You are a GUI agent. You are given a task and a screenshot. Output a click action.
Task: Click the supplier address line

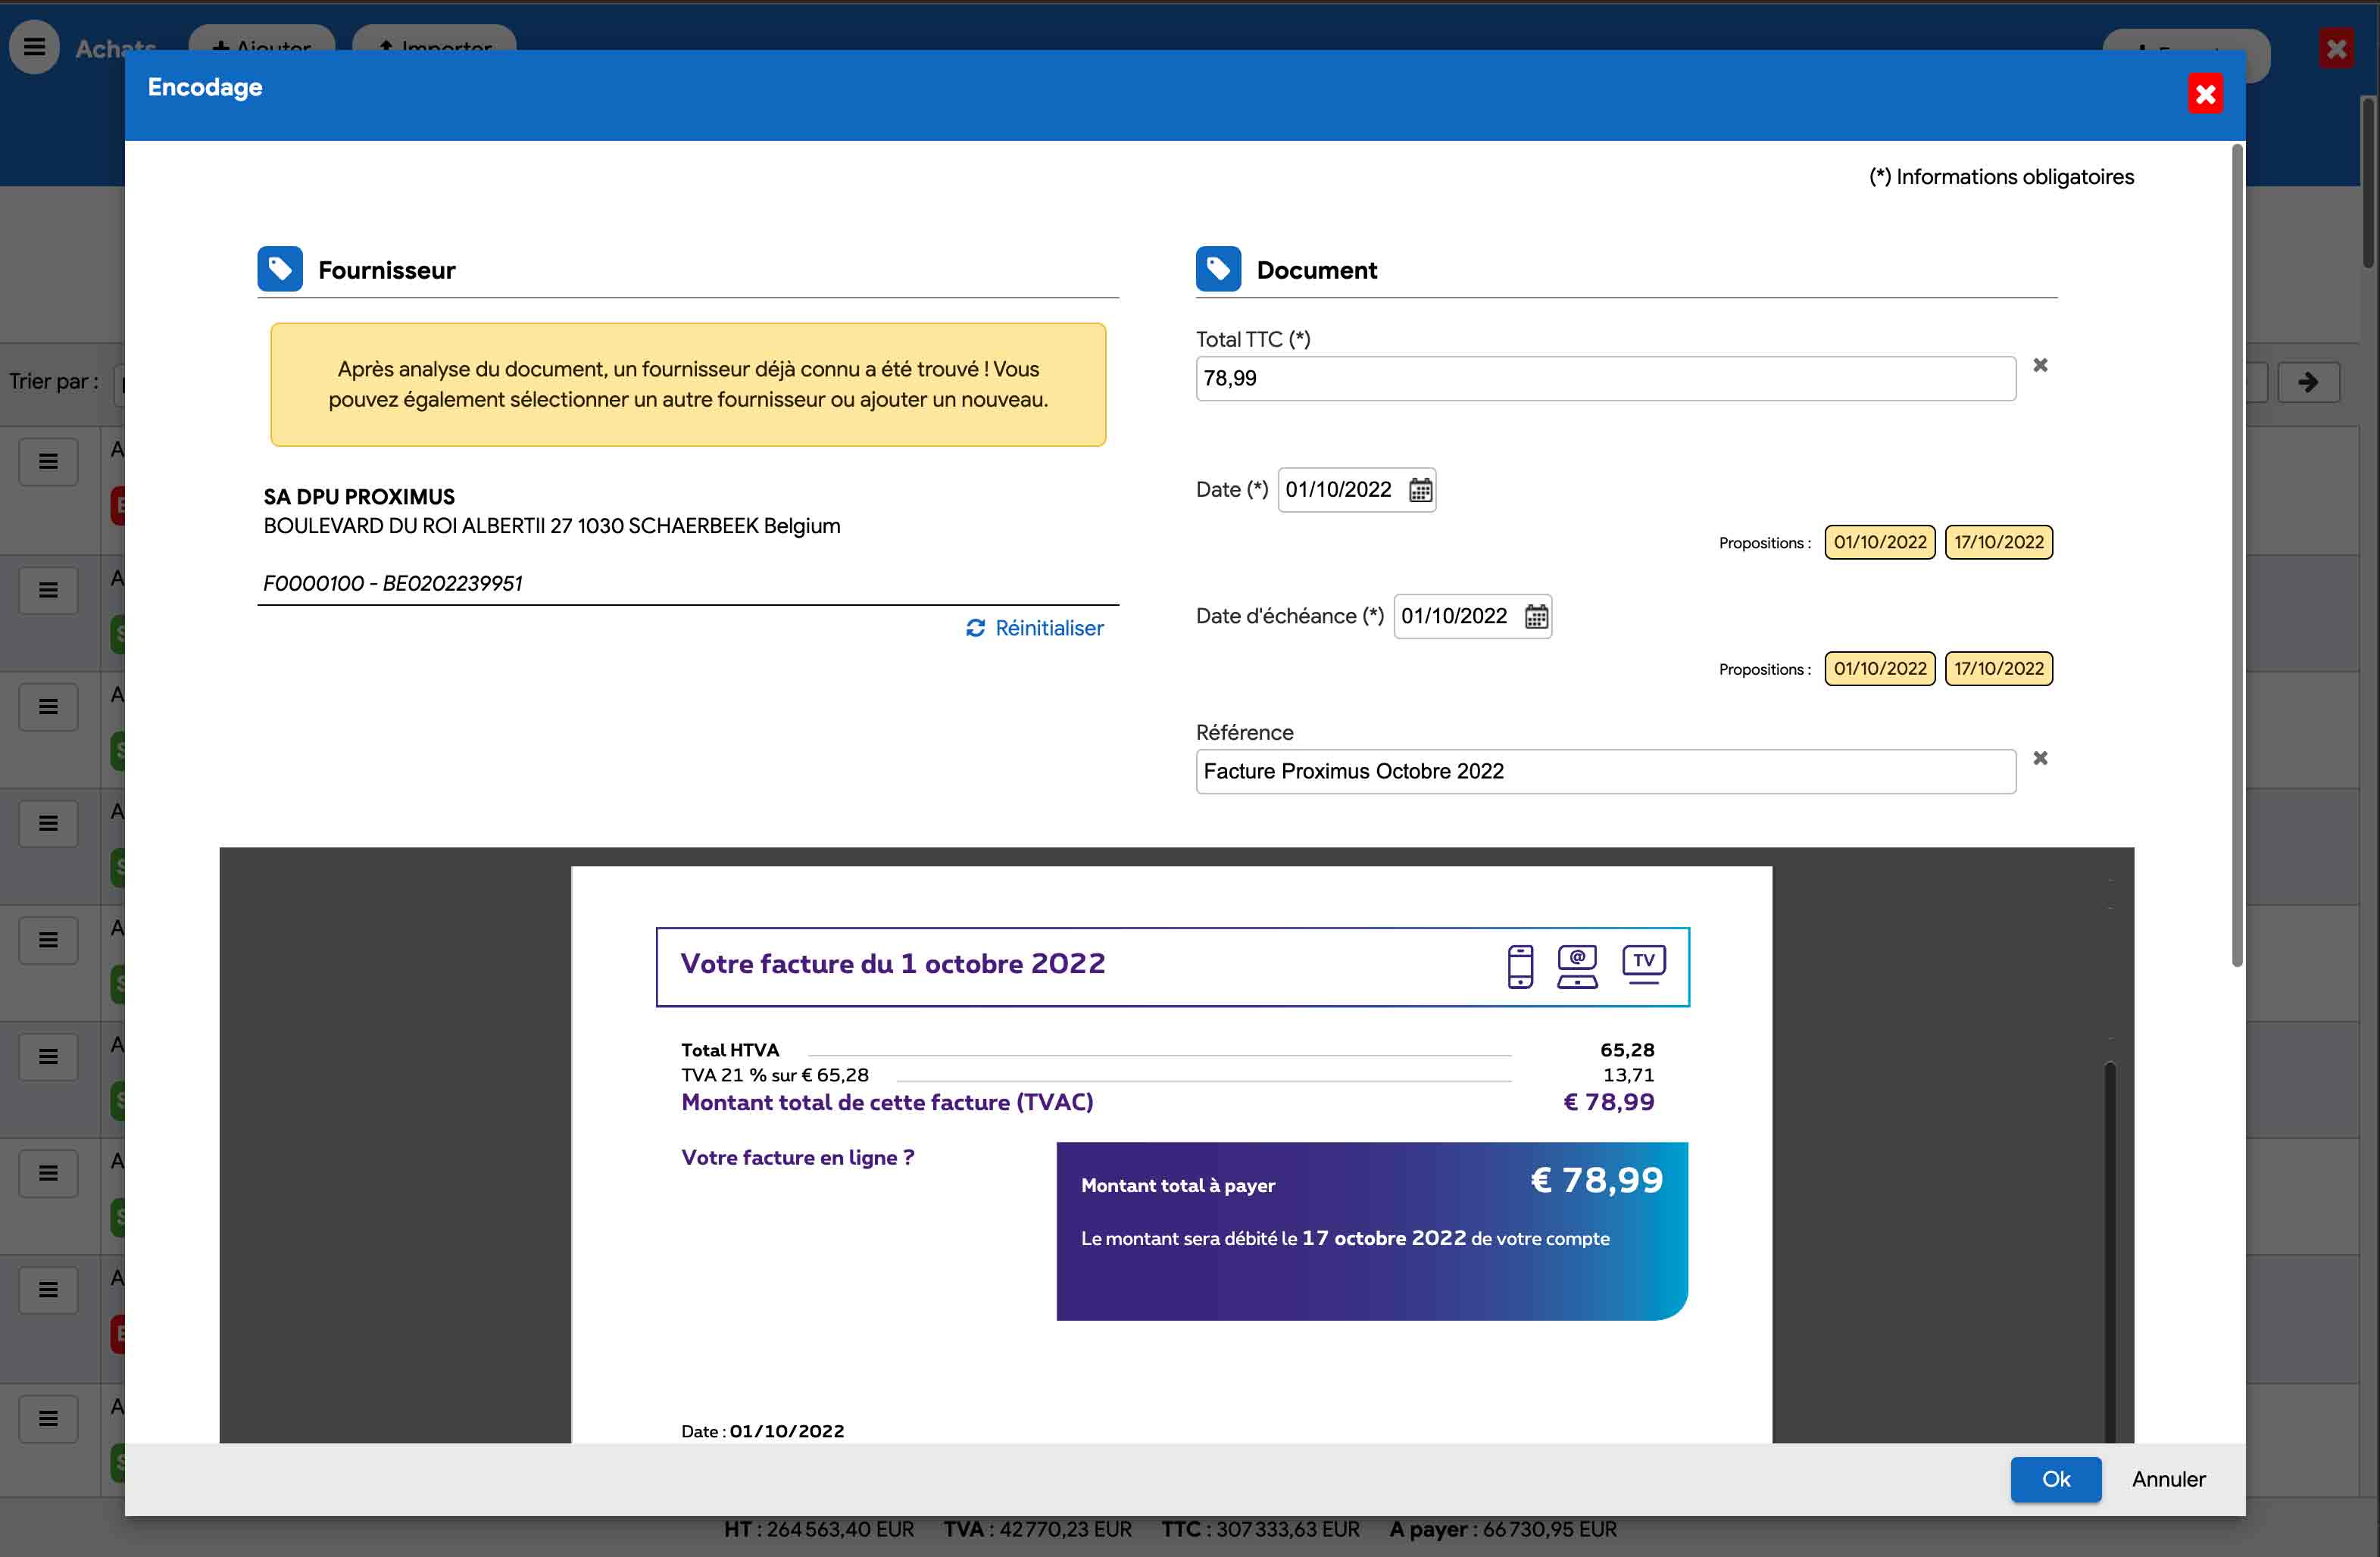552,526
